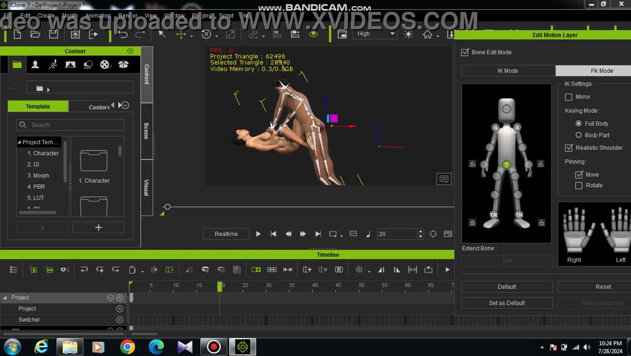Collapse the Project track in Timeline
This screenshot has height=356, width=631.
[5, 298]
